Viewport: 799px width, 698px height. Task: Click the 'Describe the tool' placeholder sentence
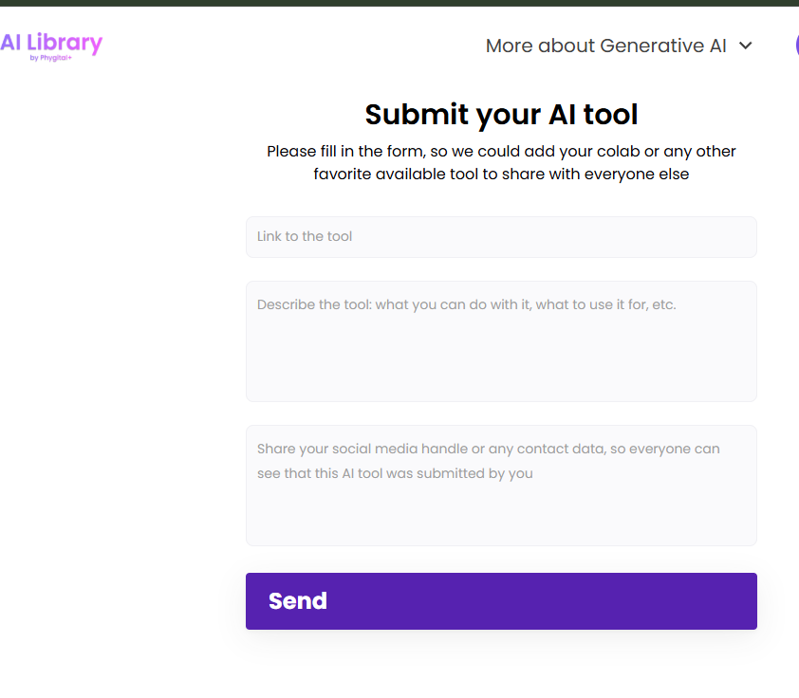pyautogui.click(x=466, y=304)
